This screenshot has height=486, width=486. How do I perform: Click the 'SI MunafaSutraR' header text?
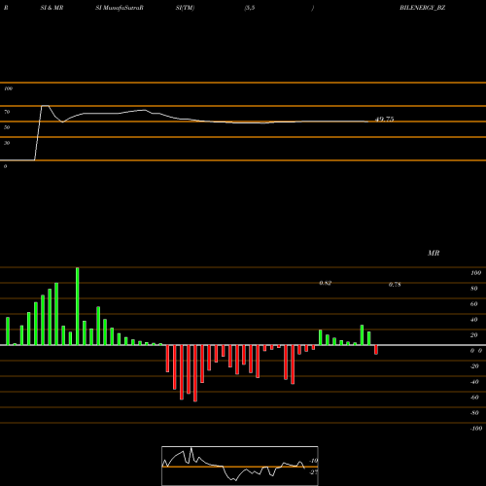click(x=120, y=8)
